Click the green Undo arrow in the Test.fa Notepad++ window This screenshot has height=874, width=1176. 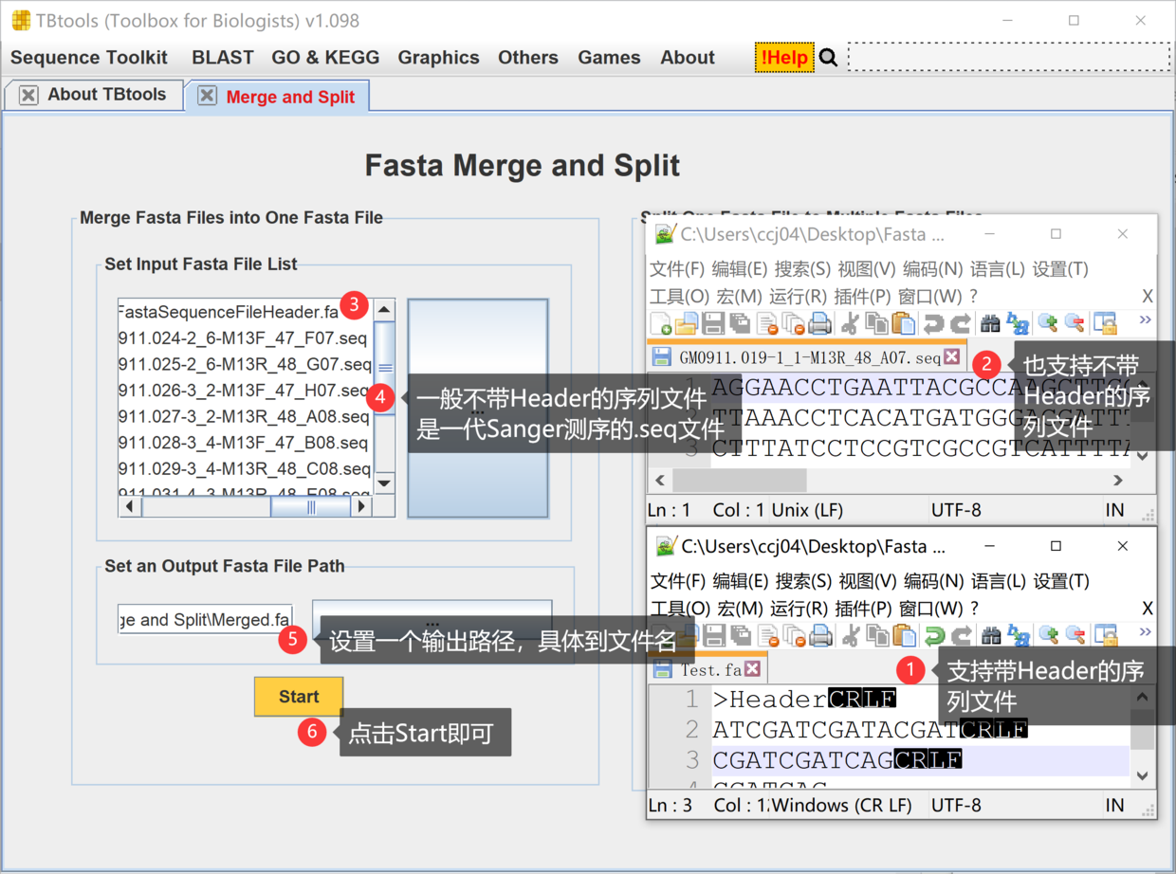[x=934, y=635]
